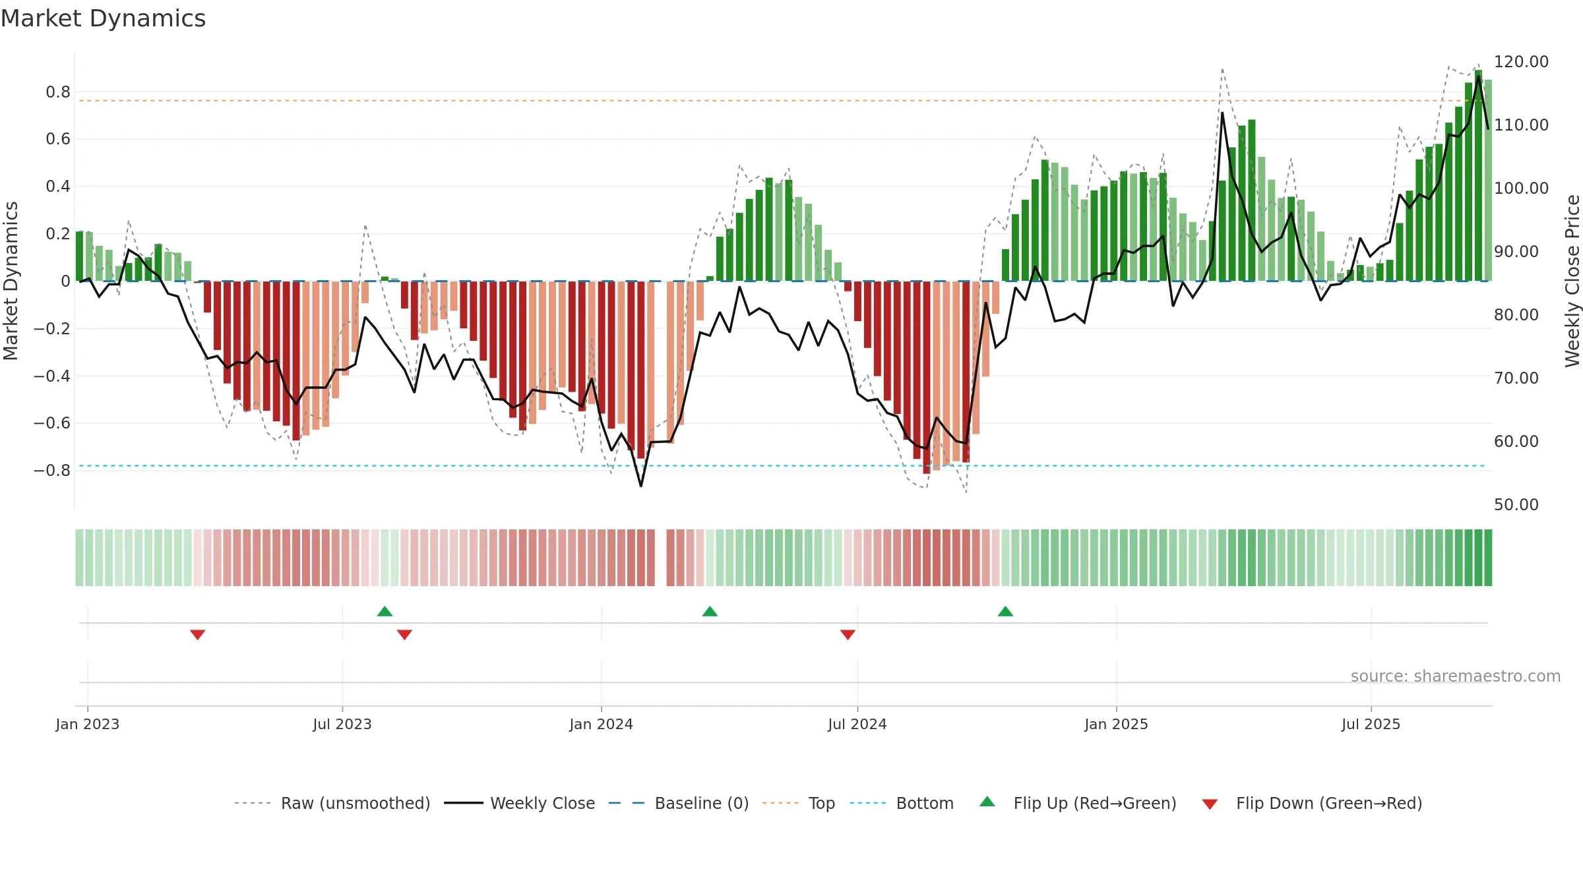
Task: Click the 90.00 price axis label
Action: pyautogui.click(x=1516, y=251)
